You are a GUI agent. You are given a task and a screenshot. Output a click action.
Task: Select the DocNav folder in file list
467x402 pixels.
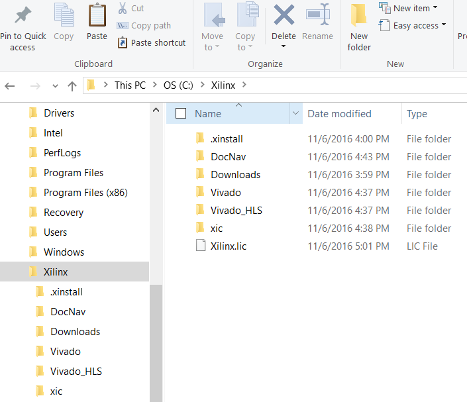pos(228,157)
